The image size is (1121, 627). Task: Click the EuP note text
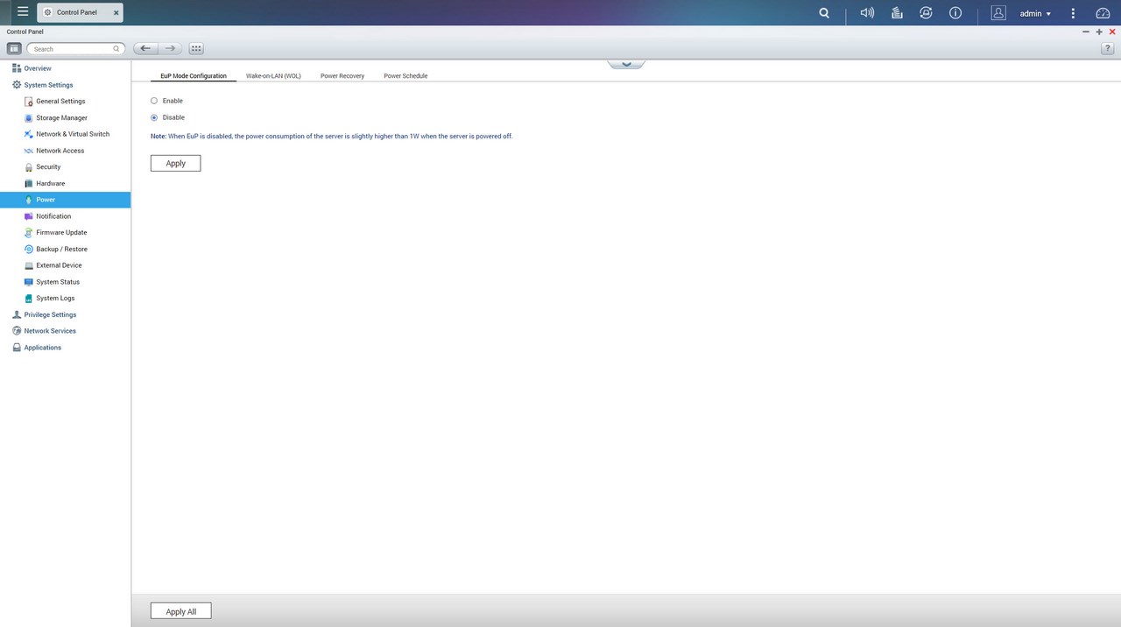(x=332, y=137)
